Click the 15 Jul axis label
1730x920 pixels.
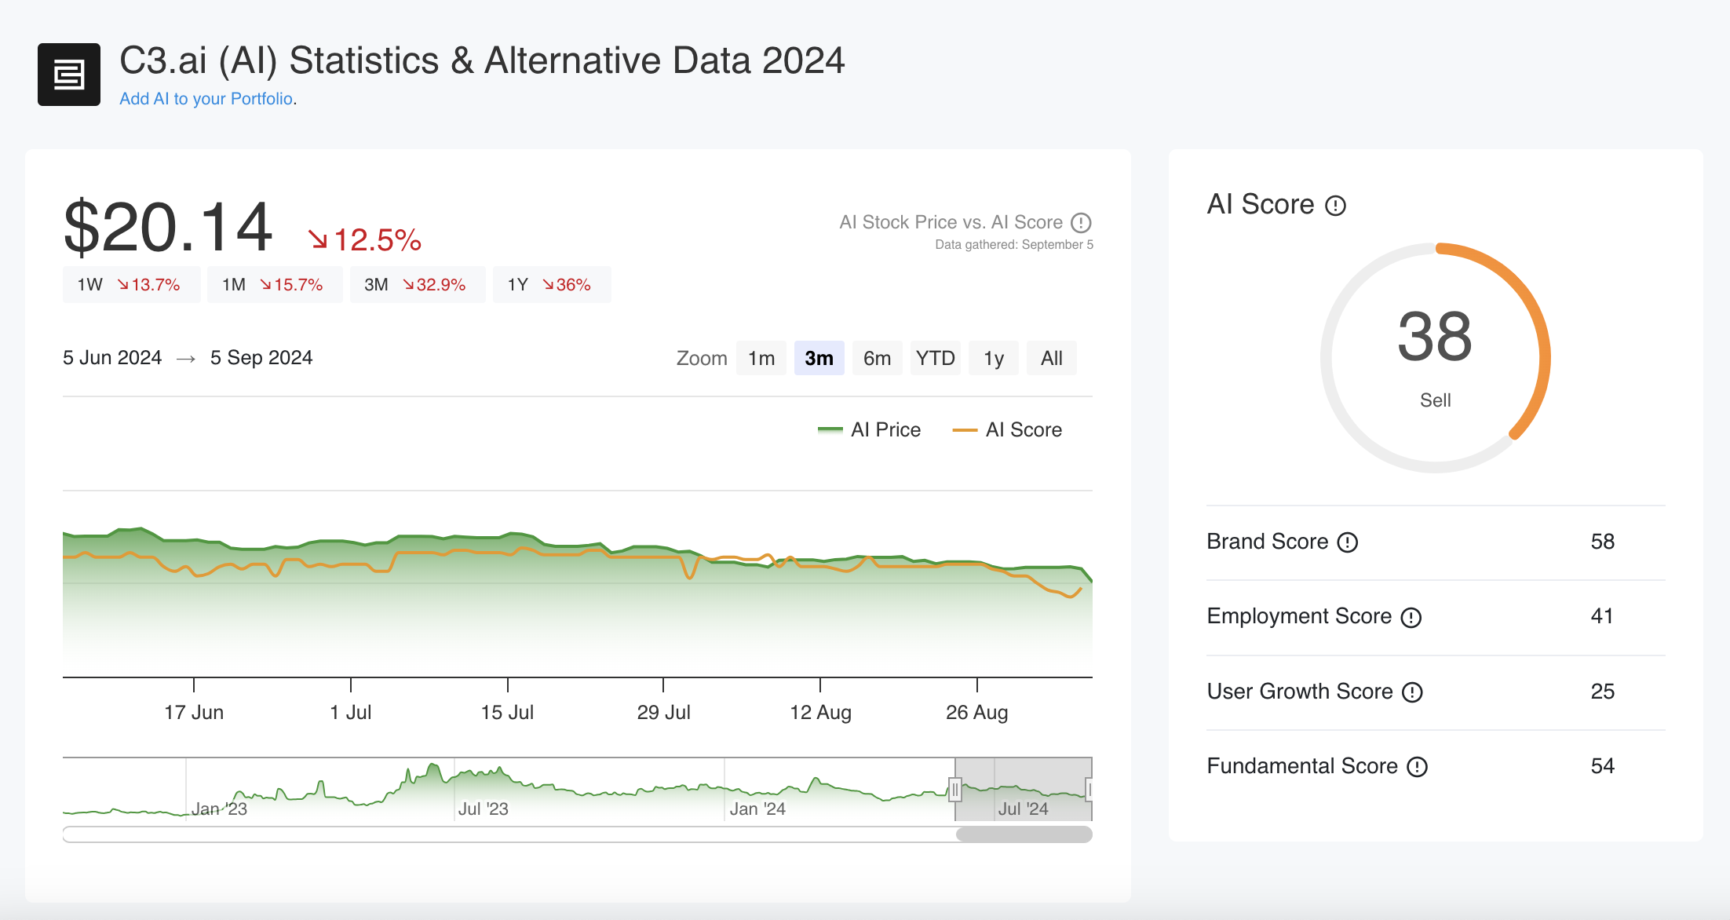click(507, 713)
